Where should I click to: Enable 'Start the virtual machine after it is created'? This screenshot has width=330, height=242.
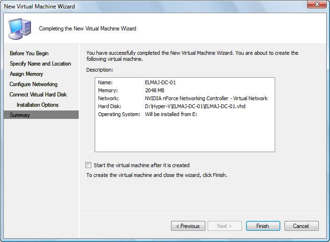(x=89, y=165)
